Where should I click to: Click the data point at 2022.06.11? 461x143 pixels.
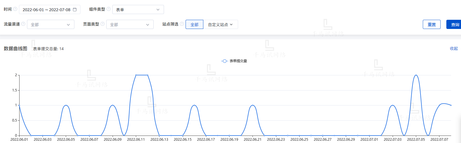(136, 75)
